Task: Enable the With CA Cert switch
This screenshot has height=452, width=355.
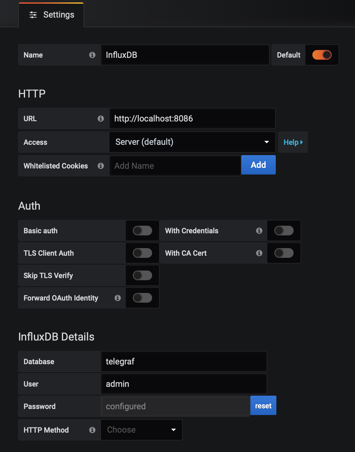Action: (284, 253)
